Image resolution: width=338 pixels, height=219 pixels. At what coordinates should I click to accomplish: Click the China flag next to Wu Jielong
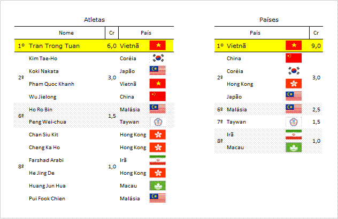click(x=158, y=96)
